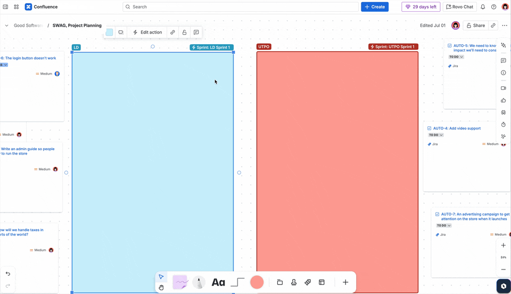Undo the last action
The height and width of the screenshot is (294, 511).
click(x=8, y=274)
